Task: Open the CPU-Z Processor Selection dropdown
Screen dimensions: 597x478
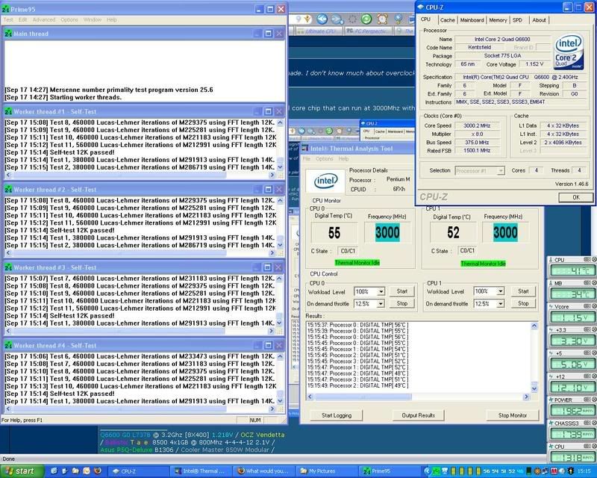Action: 501,171
